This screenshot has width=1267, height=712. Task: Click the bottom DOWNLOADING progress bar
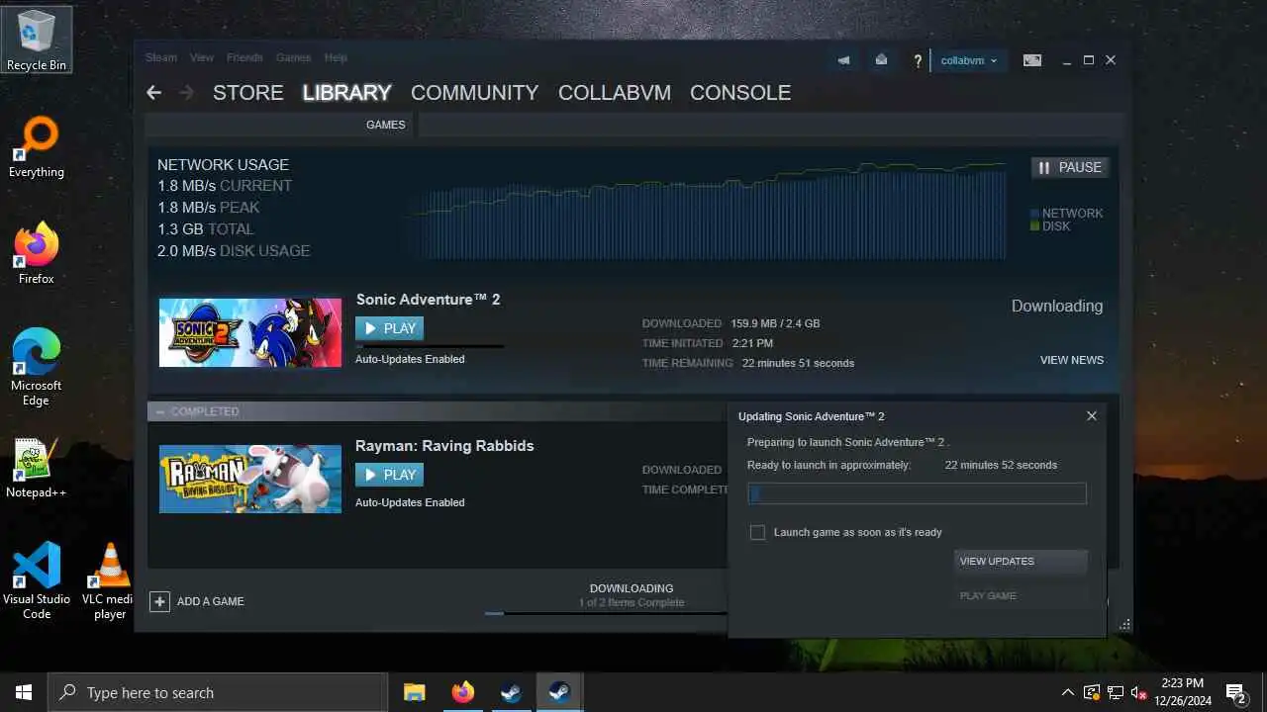(x=606, y=613)
